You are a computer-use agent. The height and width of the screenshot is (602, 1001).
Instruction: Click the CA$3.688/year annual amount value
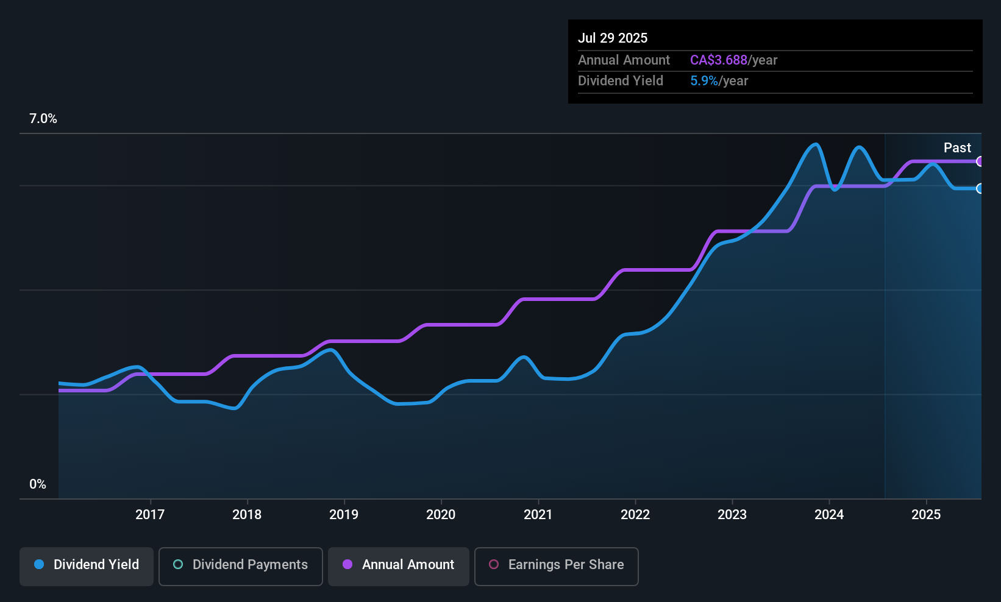[x=719, y=60]
